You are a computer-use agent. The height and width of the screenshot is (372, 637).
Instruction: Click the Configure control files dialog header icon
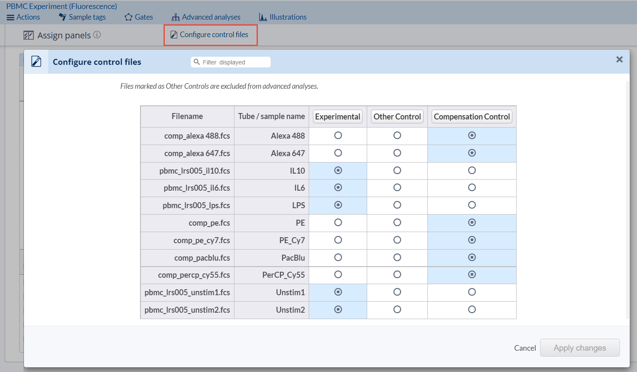[x=36, y=62]
